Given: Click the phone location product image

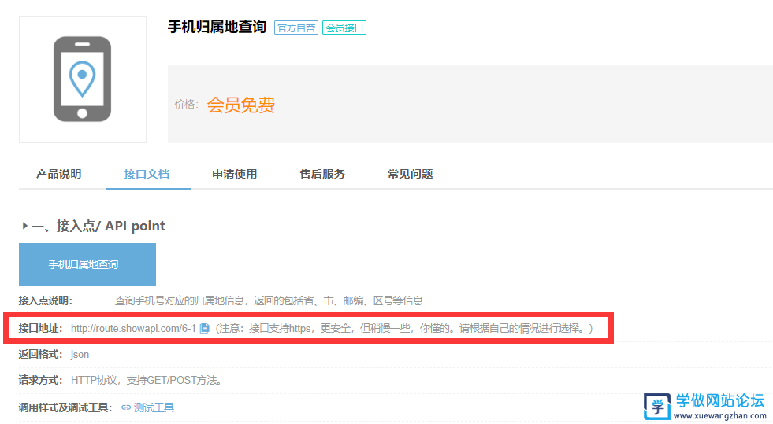Looking at the screenshot, I should tap(82, 79).
